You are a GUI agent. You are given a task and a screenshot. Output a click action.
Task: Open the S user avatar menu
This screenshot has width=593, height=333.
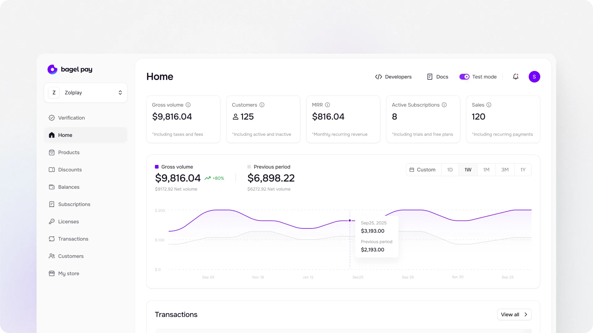point(534,77)
